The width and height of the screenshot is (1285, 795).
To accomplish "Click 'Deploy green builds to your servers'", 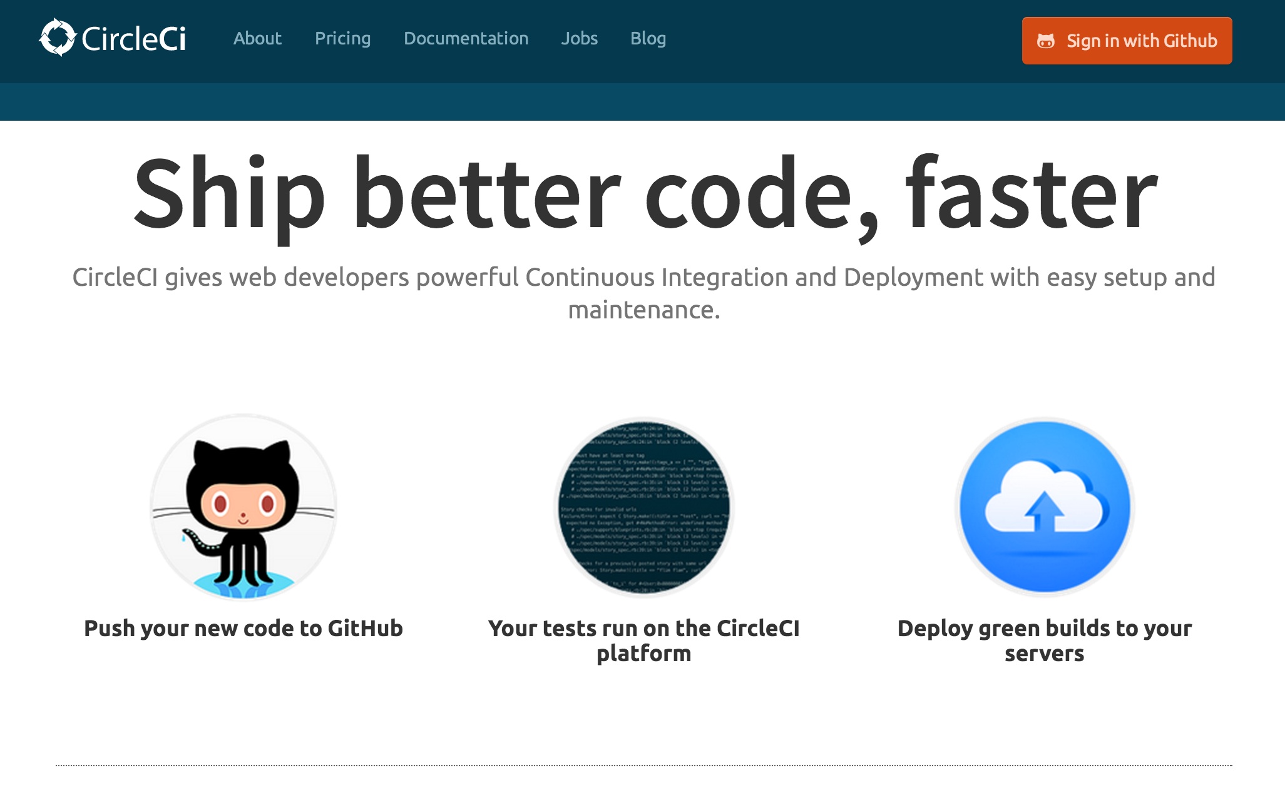I will point(1045,641).
